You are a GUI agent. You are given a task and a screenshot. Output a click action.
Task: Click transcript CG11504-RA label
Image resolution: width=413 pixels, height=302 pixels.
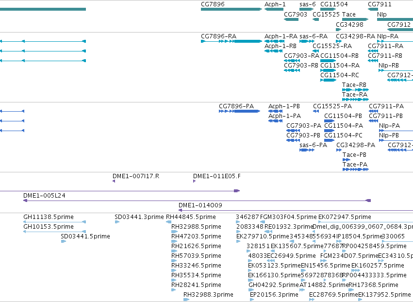(340, 66)
